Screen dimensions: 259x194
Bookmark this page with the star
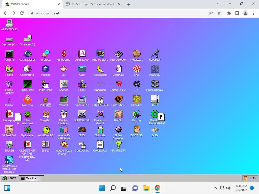(219, 13)
